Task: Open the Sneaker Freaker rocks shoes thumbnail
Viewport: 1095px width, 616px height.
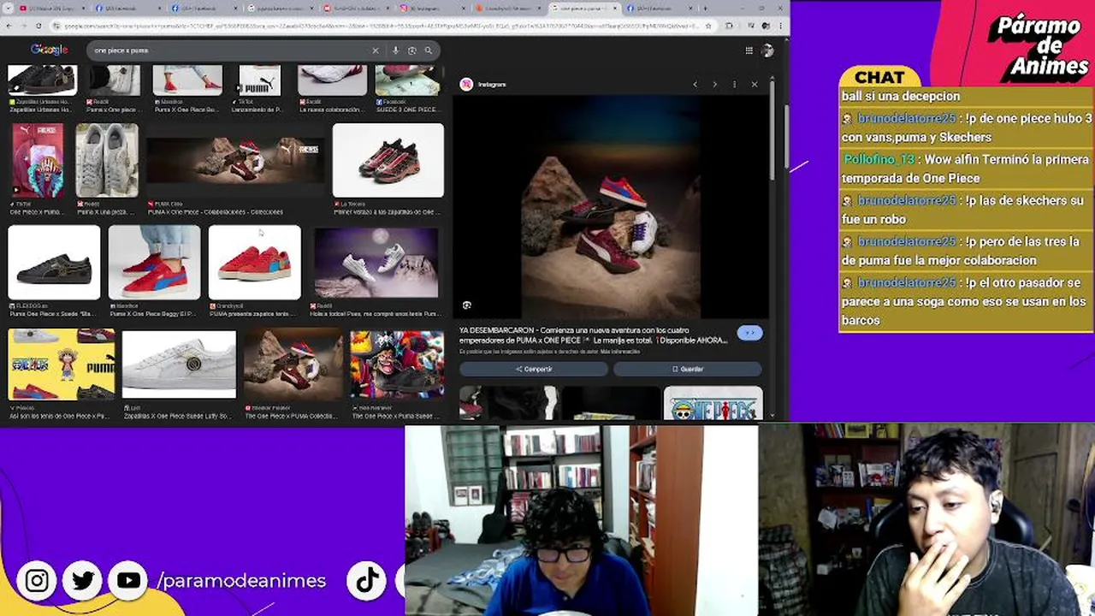Action: [293, 364]
